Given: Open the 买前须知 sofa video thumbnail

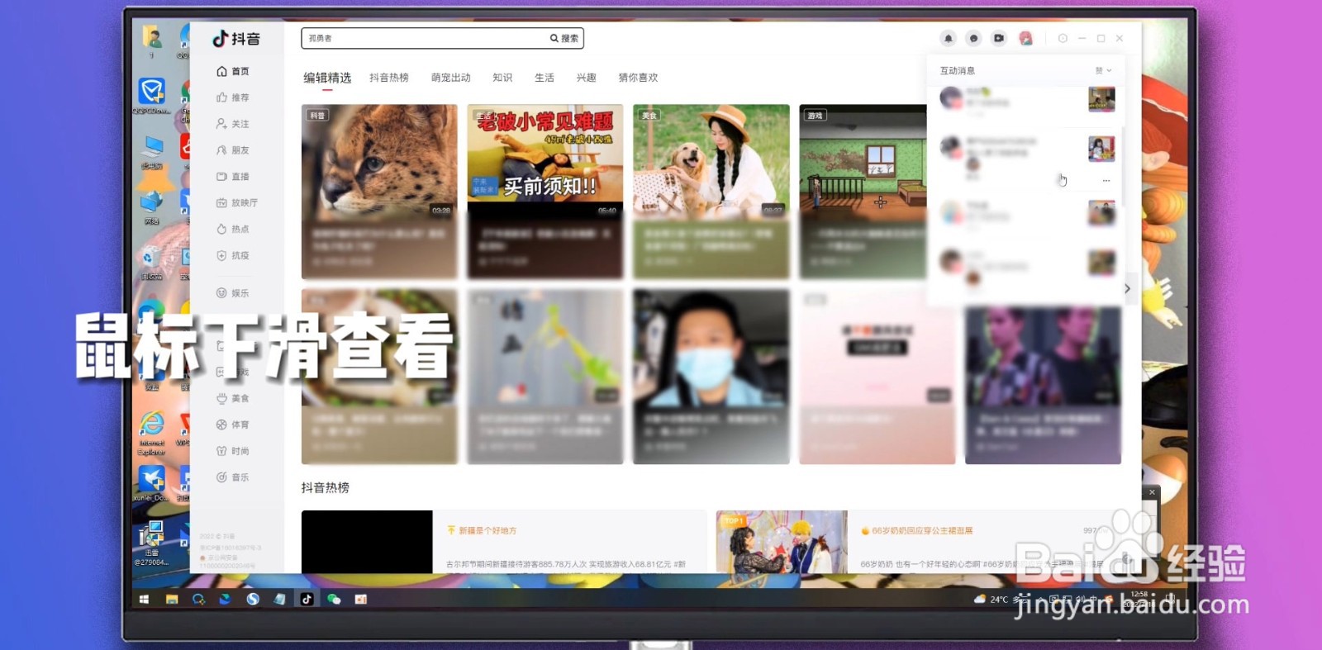Looking at the screenshot, I should 545,161.
